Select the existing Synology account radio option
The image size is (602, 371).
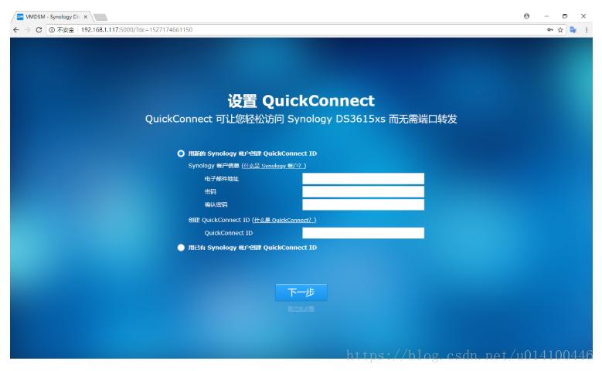(x=181, y=248)
